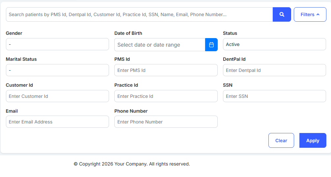331x177 pixels.
Task: Collapse the Filters panel
Action: click(x=310, y=14)
